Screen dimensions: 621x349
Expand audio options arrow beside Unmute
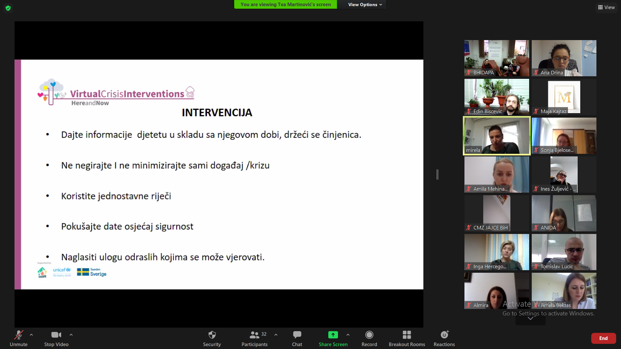pos(31,335)
